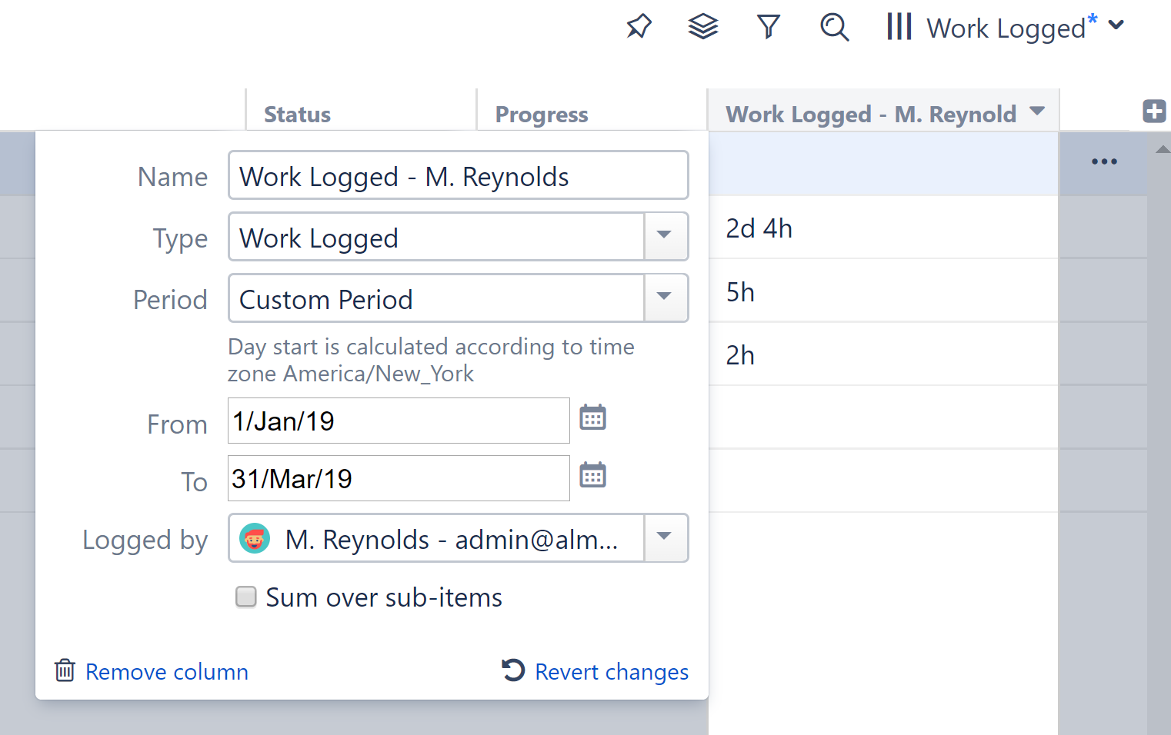Open the calendar picker for the To date
1171x735 pixels.
592,476
